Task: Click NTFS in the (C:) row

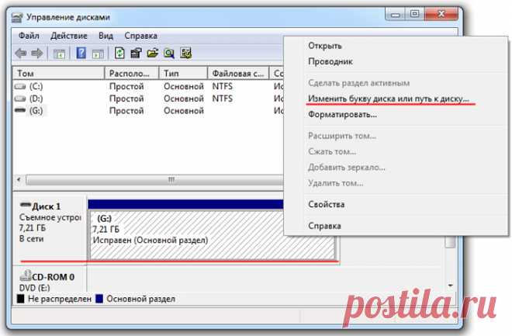Action: pyautogui.click(x=223, y=87)
